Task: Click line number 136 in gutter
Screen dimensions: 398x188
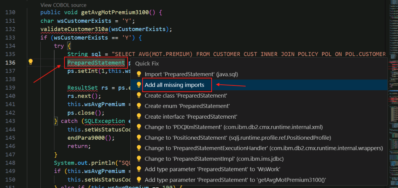Action: point(11,63)
